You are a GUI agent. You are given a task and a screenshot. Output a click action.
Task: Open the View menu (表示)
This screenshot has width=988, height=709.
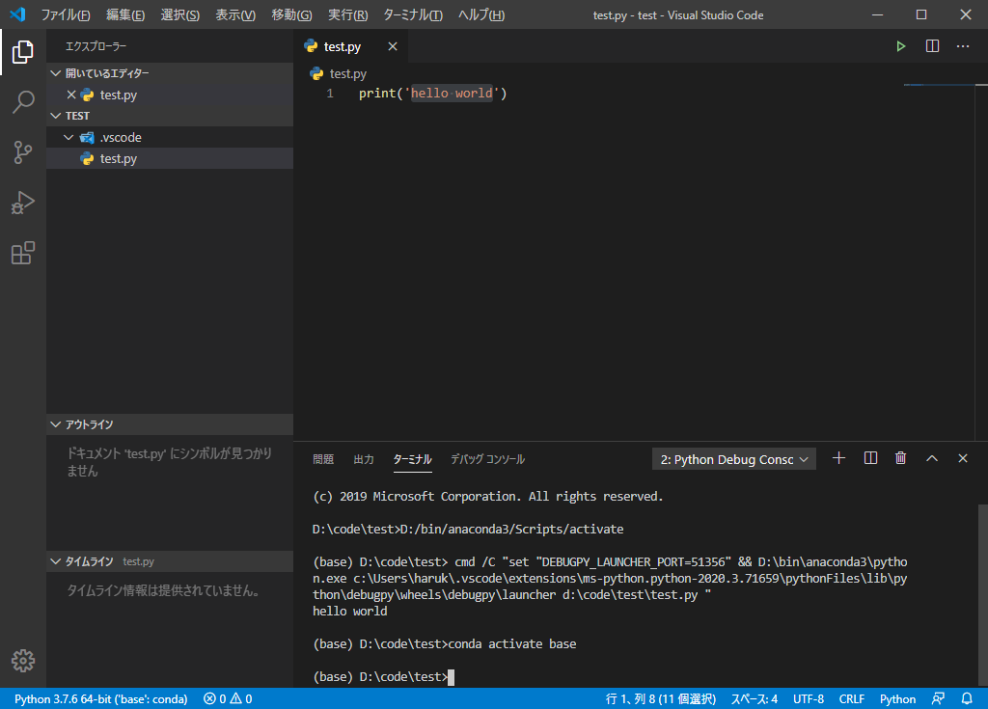(x=235, y=14)
